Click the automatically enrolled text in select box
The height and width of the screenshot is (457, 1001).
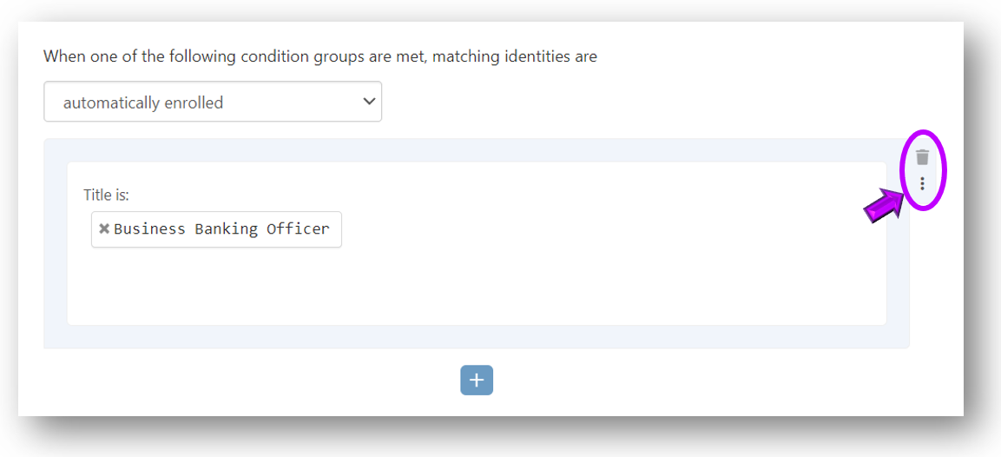(143, 103)
